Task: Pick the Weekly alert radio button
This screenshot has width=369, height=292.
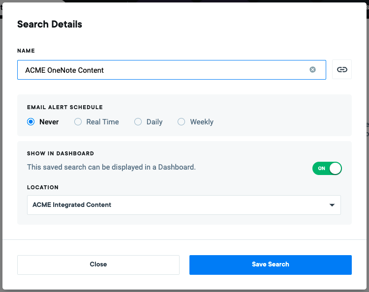Action: tap(181, 122)
